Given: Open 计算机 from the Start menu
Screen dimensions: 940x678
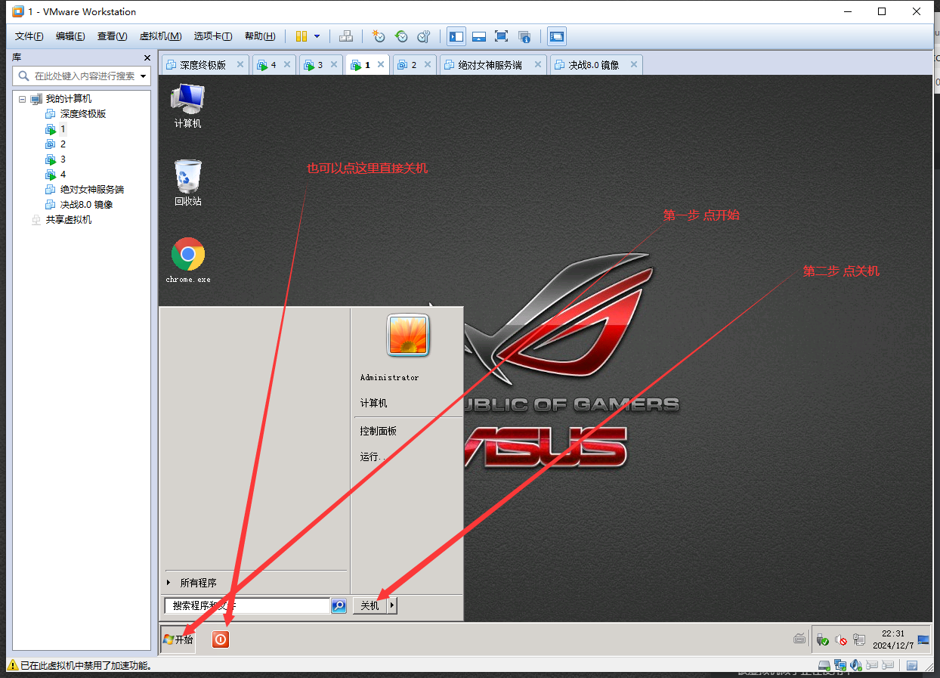Looking at the screenshot, I should (x=373, y=404).
